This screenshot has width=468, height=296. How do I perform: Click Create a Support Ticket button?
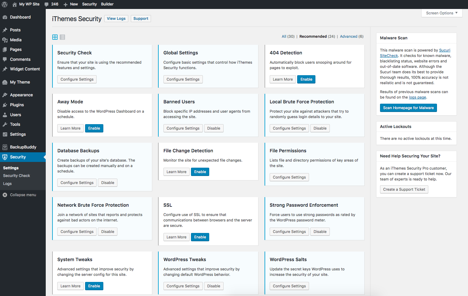(404, 189)
